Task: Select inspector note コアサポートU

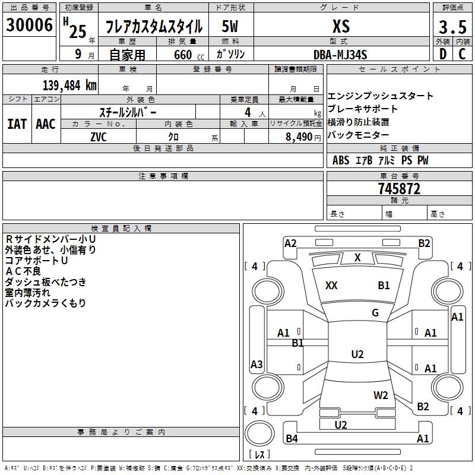Action: [36, 260]
